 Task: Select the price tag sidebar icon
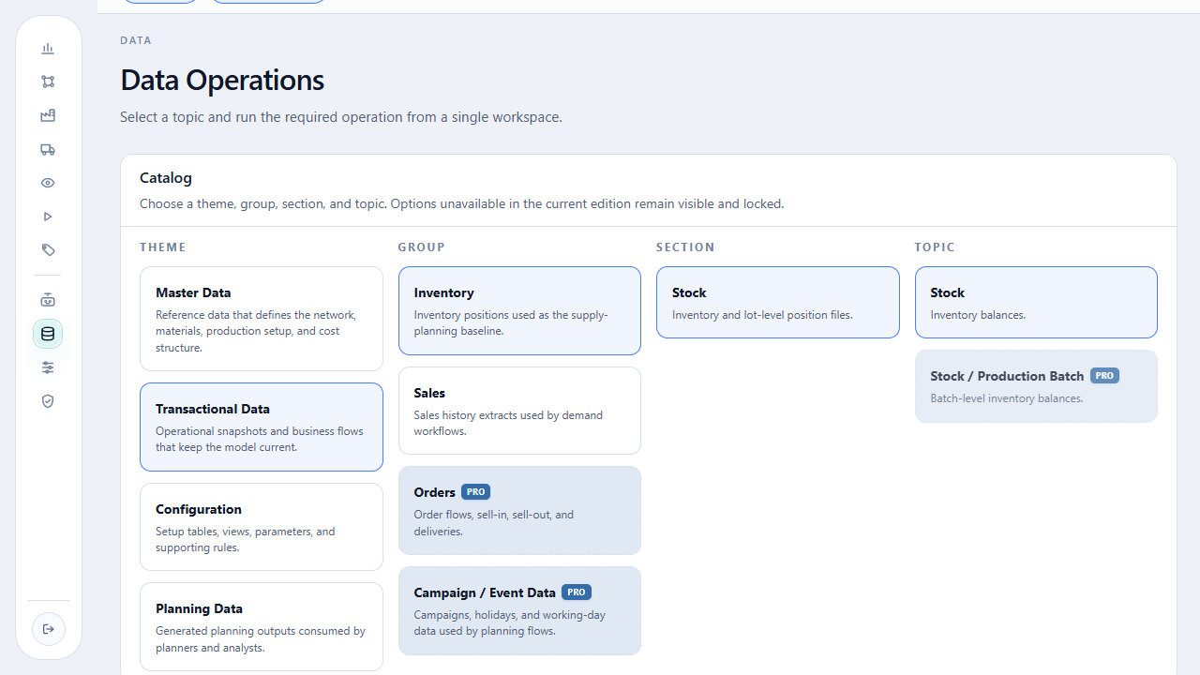(x=48, y=250)
